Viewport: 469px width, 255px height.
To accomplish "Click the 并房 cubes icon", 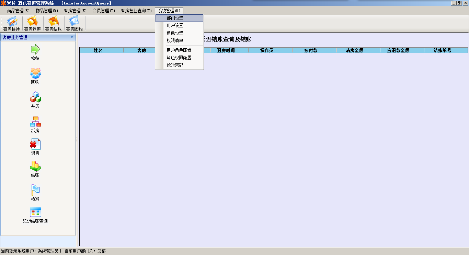I will (35, 97).
